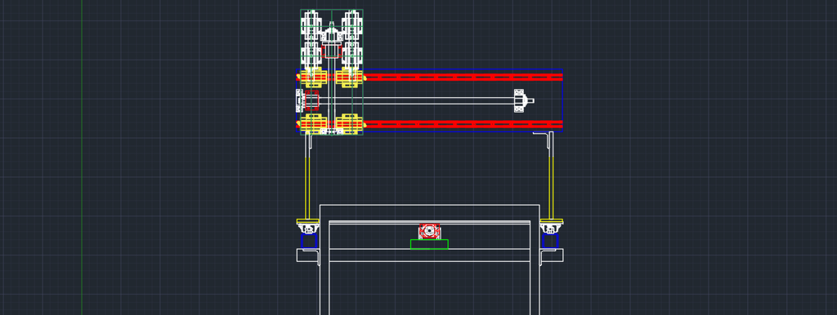The width and height of the screenshot is (837, 315).
Task: Pick the lower-right blue block
Action: click(x=550, y=241)
